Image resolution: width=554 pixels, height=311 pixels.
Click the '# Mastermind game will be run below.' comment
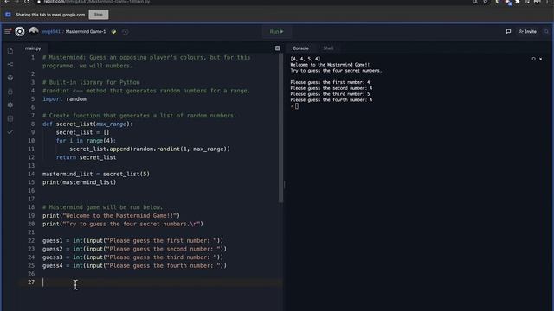(x=102, y=207)
